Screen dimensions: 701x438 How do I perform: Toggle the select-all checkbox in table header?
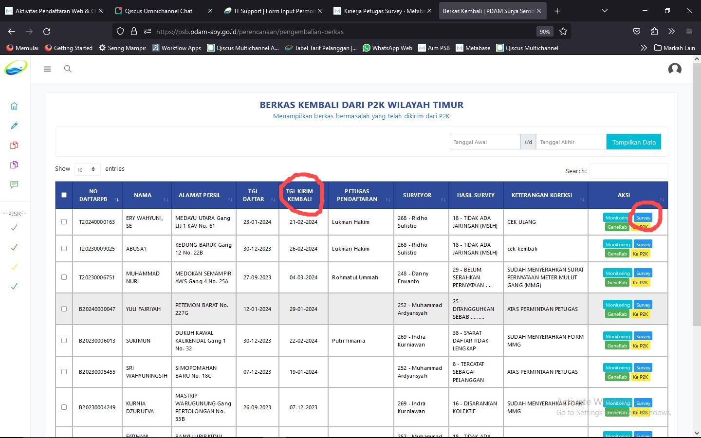[x=64, y=195]
